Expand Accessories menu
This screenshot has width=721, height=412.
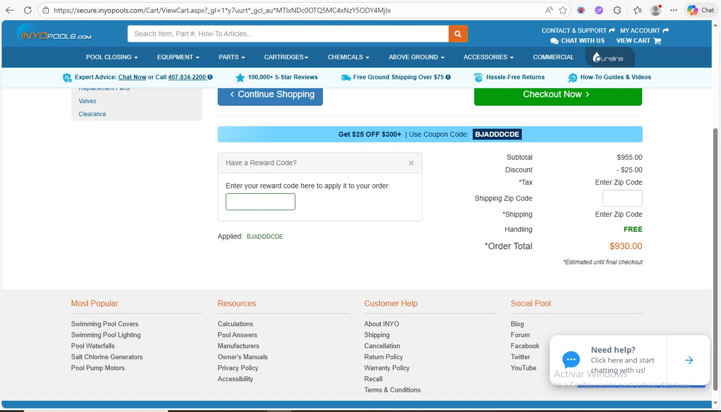tap(488, 57)
